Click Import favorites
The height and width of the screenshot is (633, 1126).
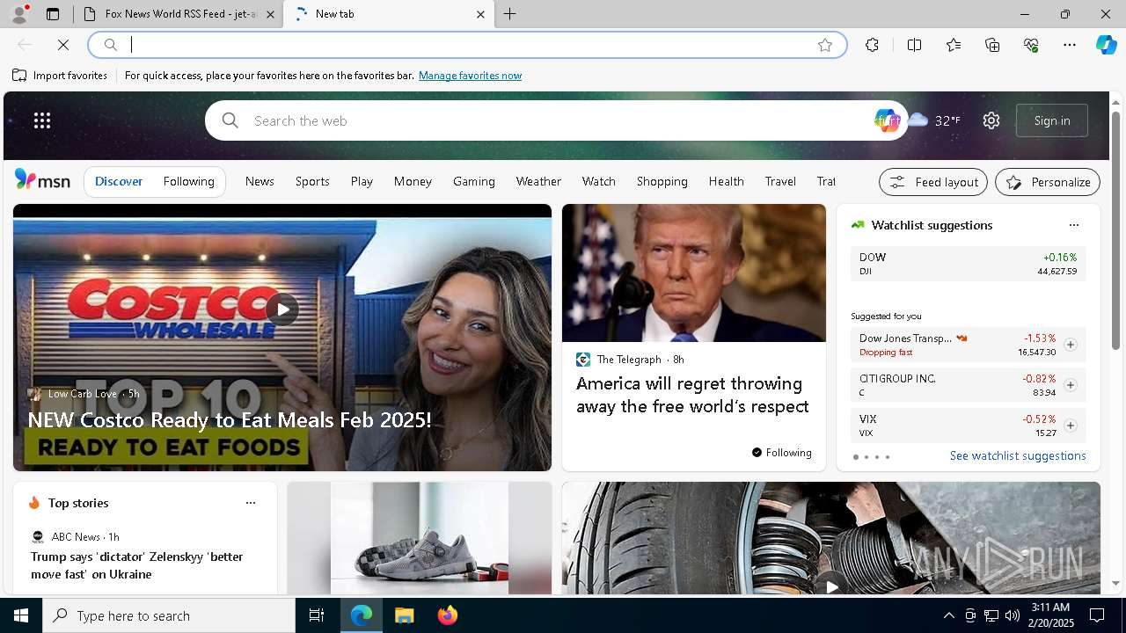60,76
